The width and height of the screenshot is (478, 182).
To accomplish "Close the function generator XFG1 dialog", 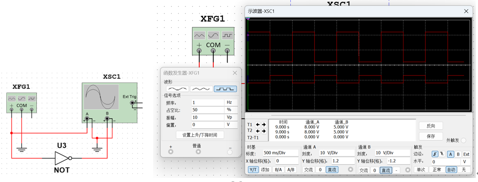I will click(x=235, y=73).
